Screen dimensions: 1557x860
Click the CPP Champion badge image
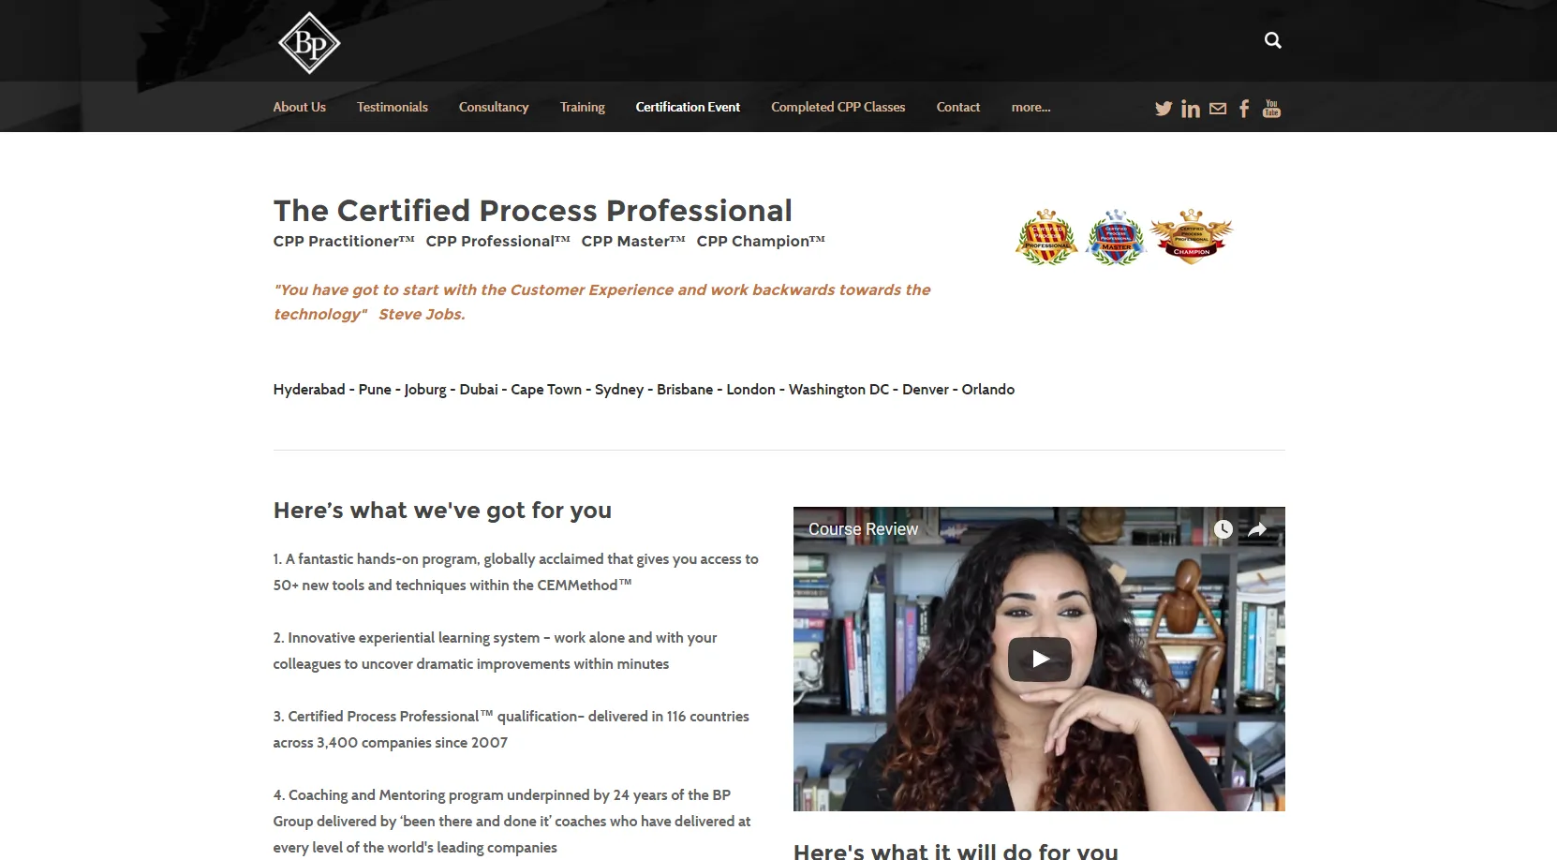coord(1192,237)
